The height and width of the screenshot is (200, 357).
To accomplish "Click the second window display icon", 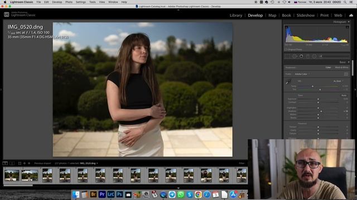I will pyautogui.click(x=12, y=163).
